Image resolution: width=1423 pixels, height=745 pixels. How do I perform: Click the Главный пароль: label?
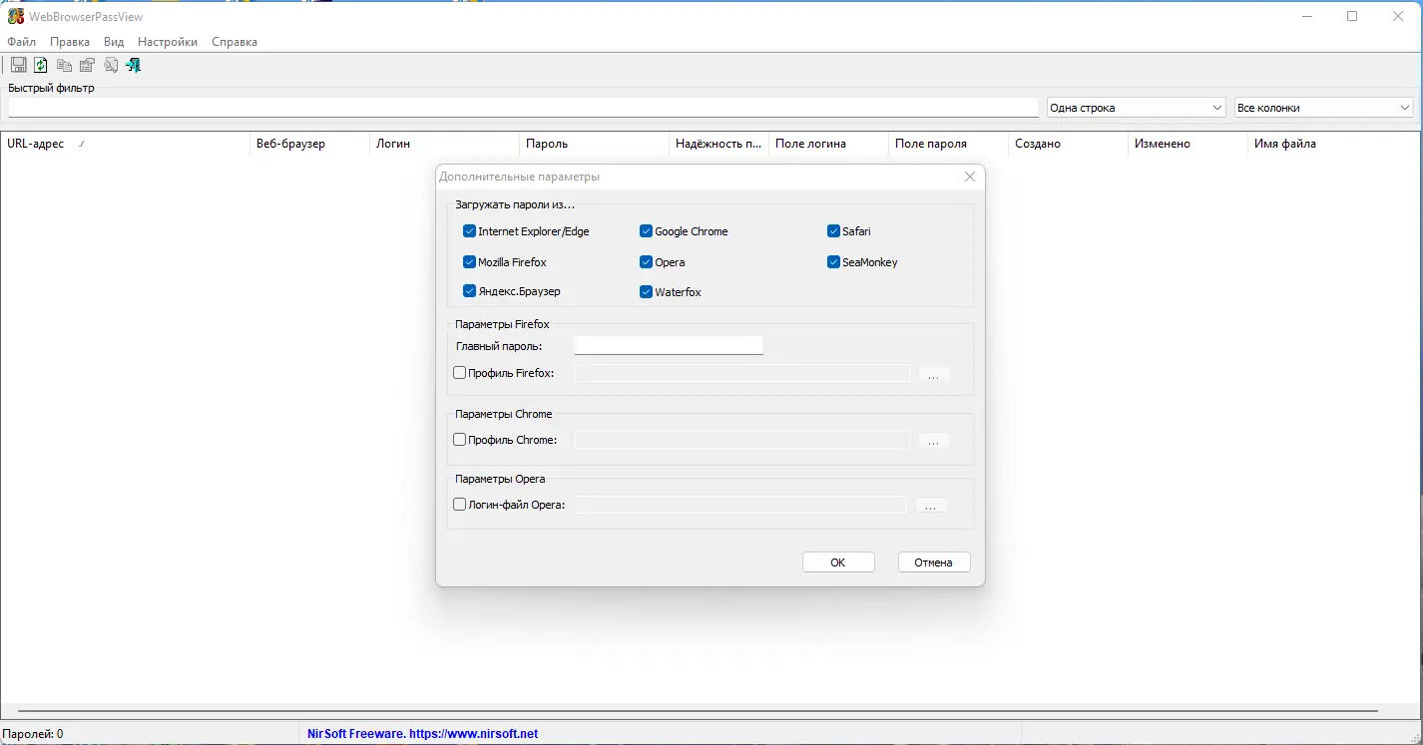pos(499,346)
